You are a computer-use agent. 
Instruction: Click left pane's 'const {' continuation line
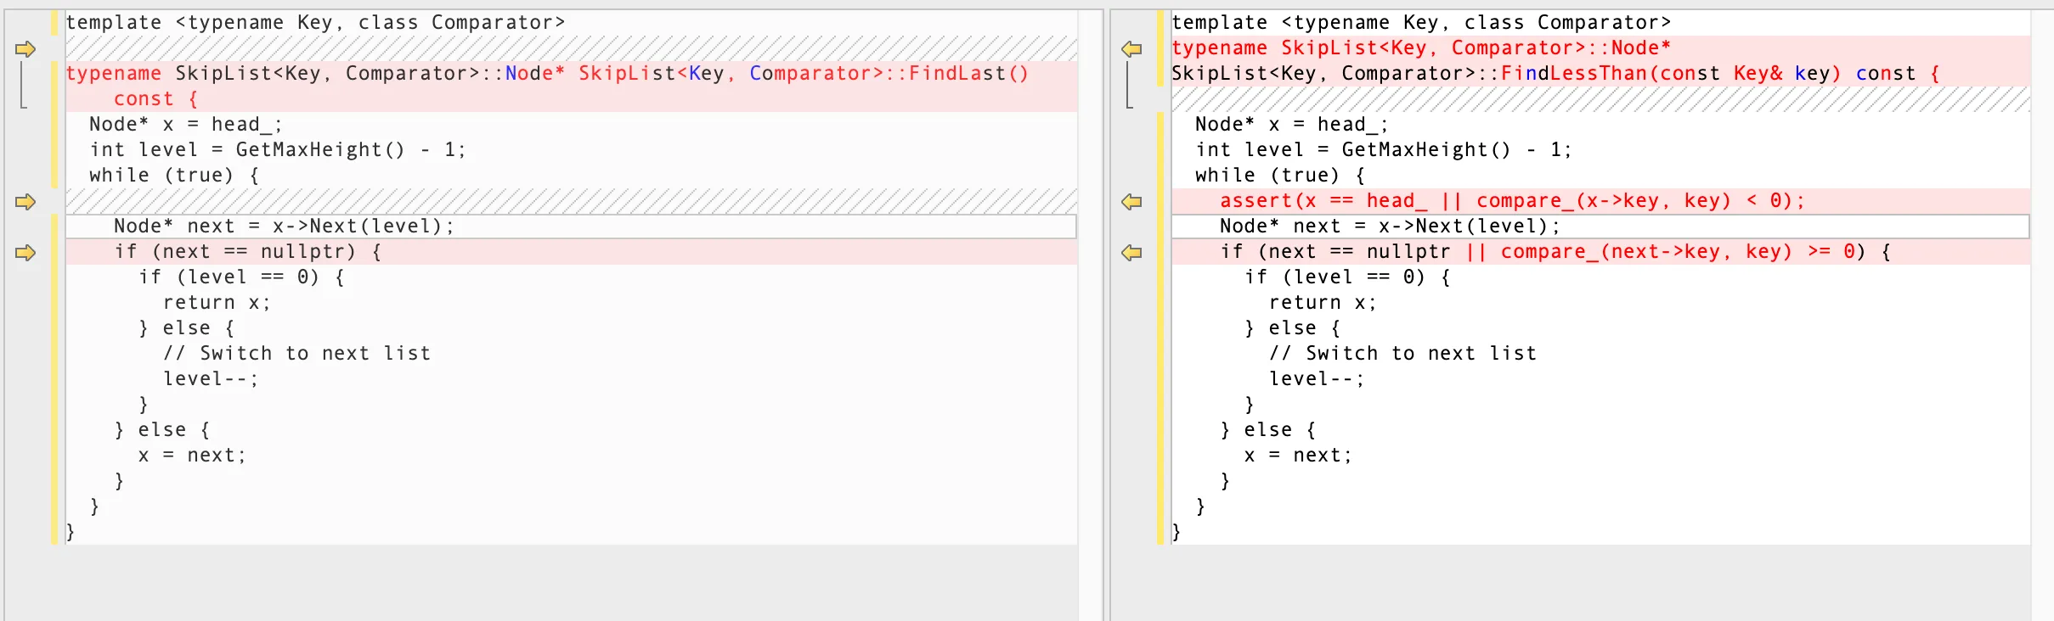[x=155, y=99]
